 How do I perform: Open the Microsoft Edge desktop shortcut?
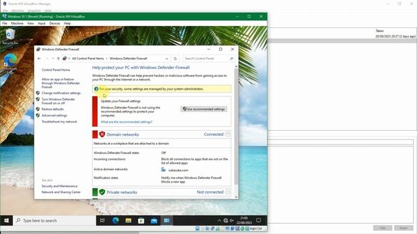10,64
